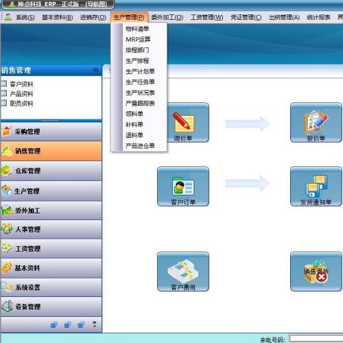Viewport: 343px width, 343px height.
Task: Click the 来电号码 input field
Action: pos(316,338)
